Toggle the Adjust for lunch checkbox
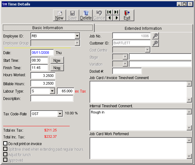Viewport: 195px width, 165px height. [5, 155]
